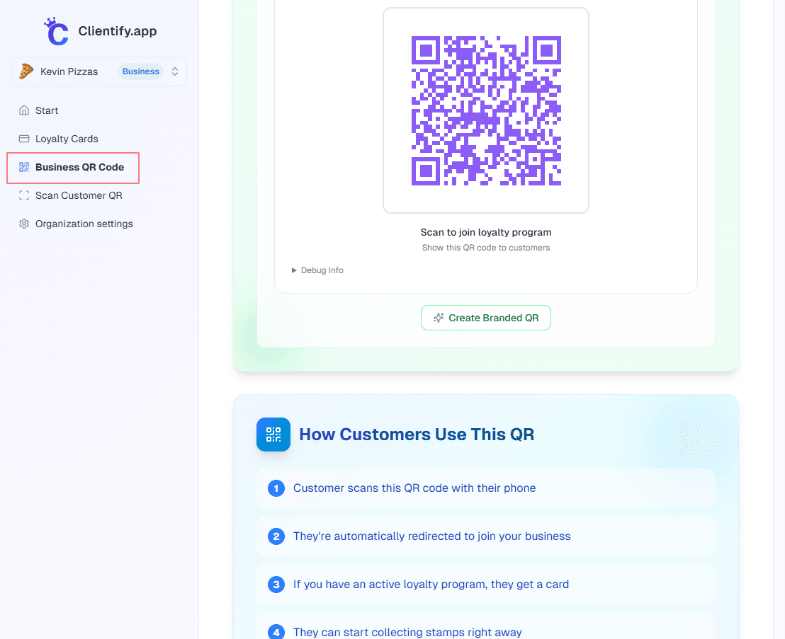Click the Scan Customer QR frame icon

24,195
